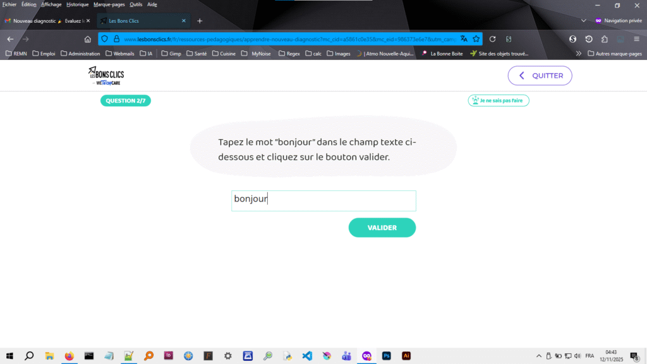This screenshot has height=364, width=647.
Task: Open the Firefox hamburger application menu
Action: (x=636, y=39)
